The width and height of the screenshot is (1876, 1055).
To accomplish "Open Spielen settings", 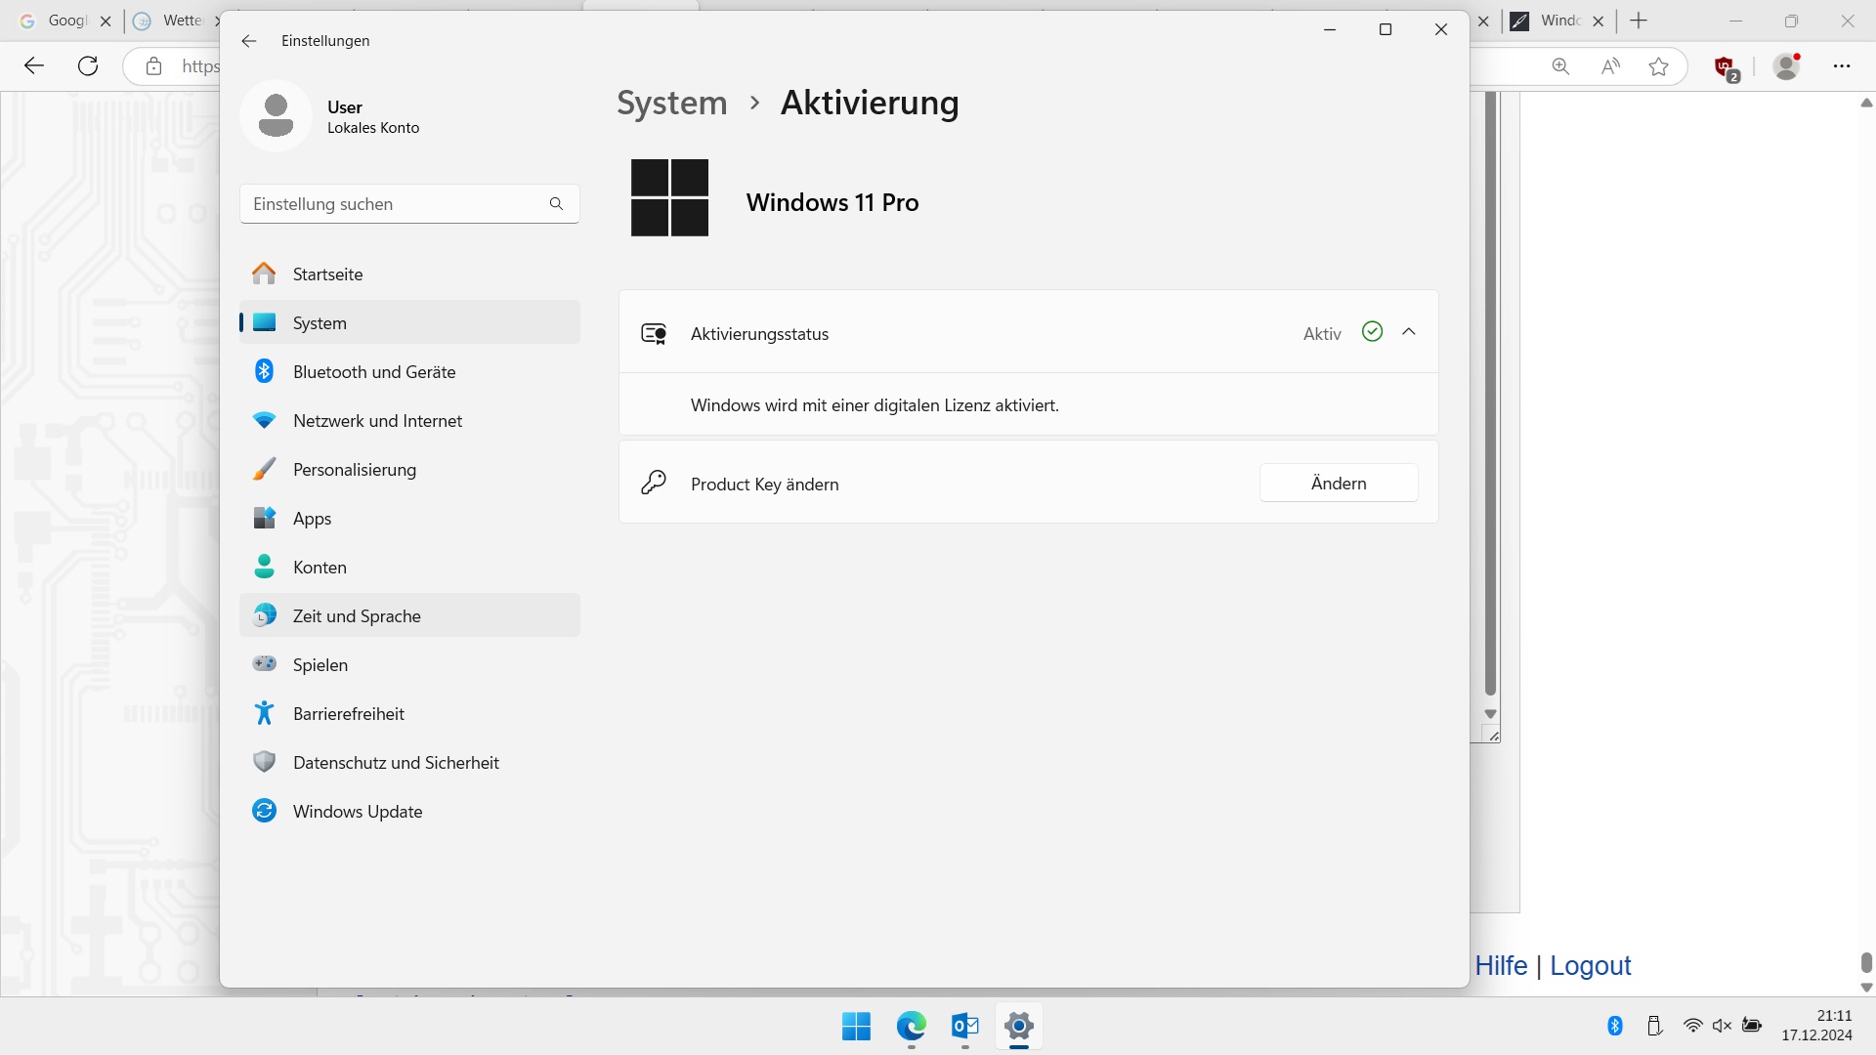I will 409,665.
